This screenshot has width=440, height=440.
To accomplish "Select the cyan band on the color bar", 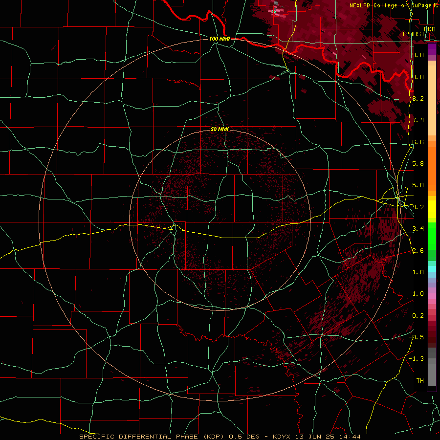I will (432, 269).
